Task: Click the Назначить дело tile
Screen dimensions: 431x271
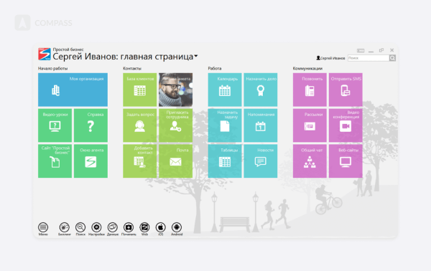Action: click(x=261, y=90)
